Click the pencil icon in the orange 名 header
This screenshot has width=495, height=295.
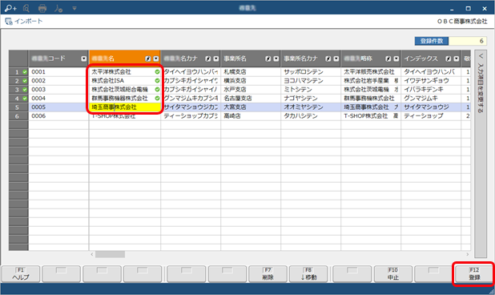(x=147, y=59)
